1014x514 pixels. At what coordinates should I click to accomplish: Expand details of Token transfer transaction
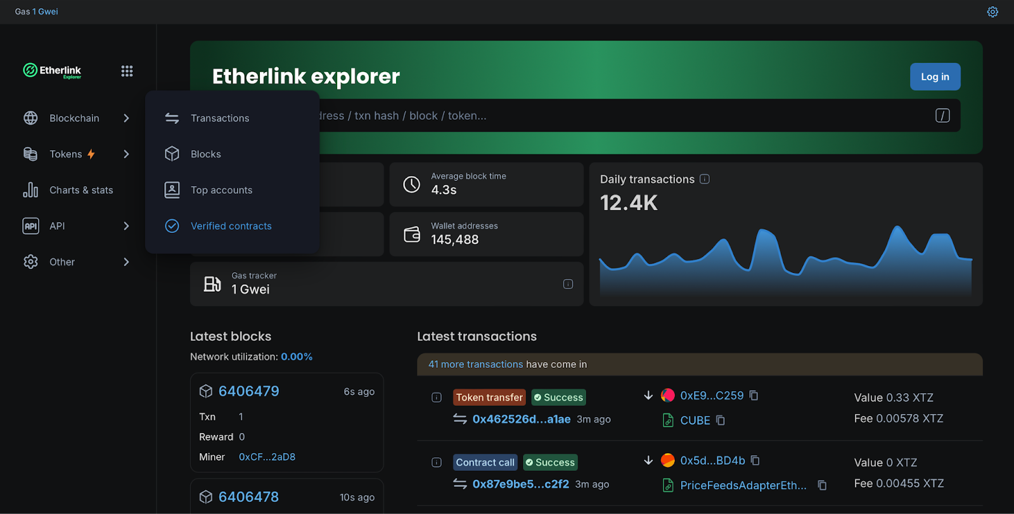click(x=437, y=398)
